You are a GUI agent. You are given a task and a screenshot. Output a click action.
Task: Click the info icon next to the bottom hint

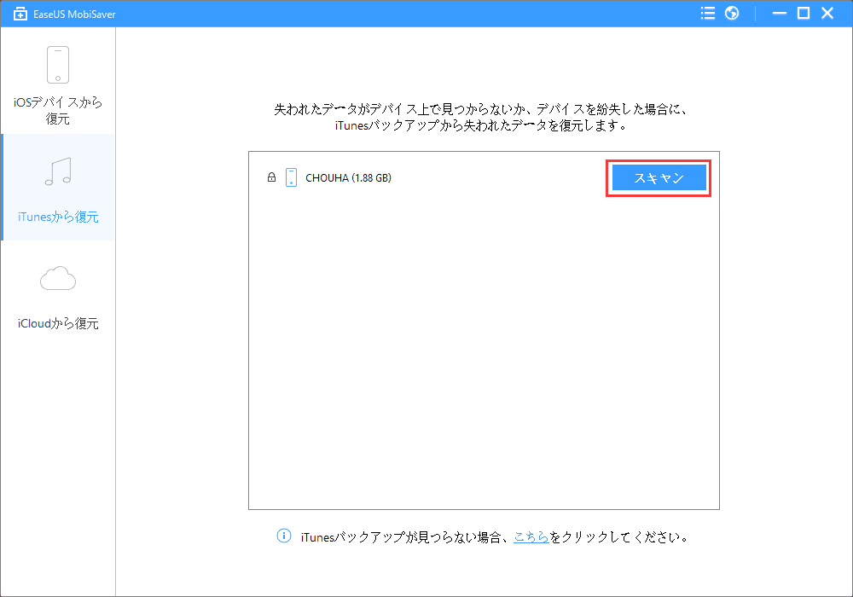point(284,536)
